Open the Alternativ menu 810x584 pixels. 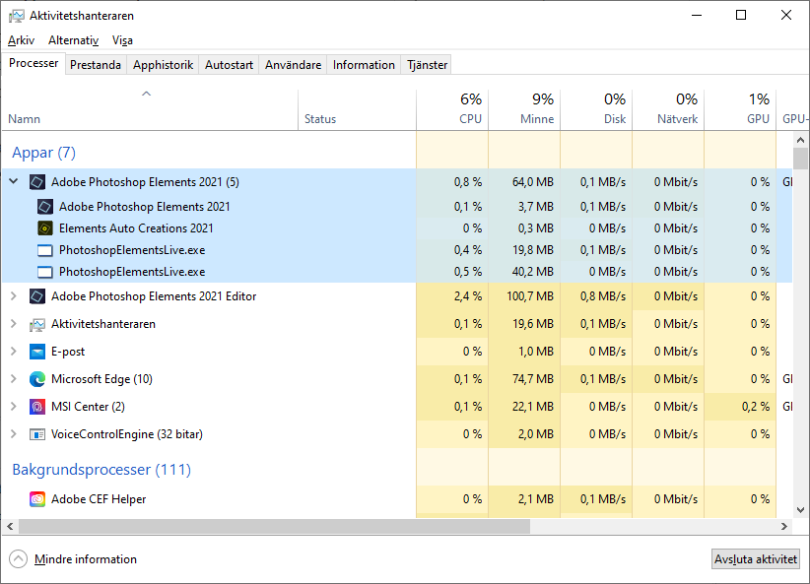click(72, 40)
